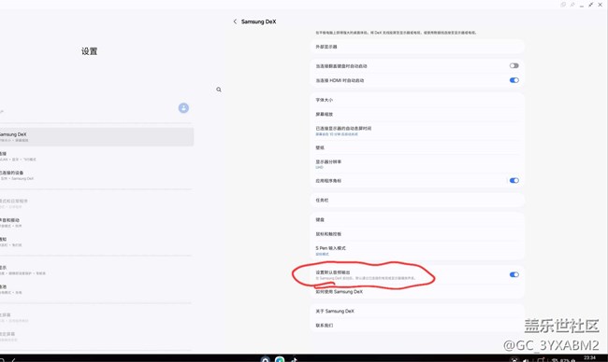Viewport: 608px width, 362px height.
Task: Open 如何使用 Samsung DeX guide
Action: point(417,292)
